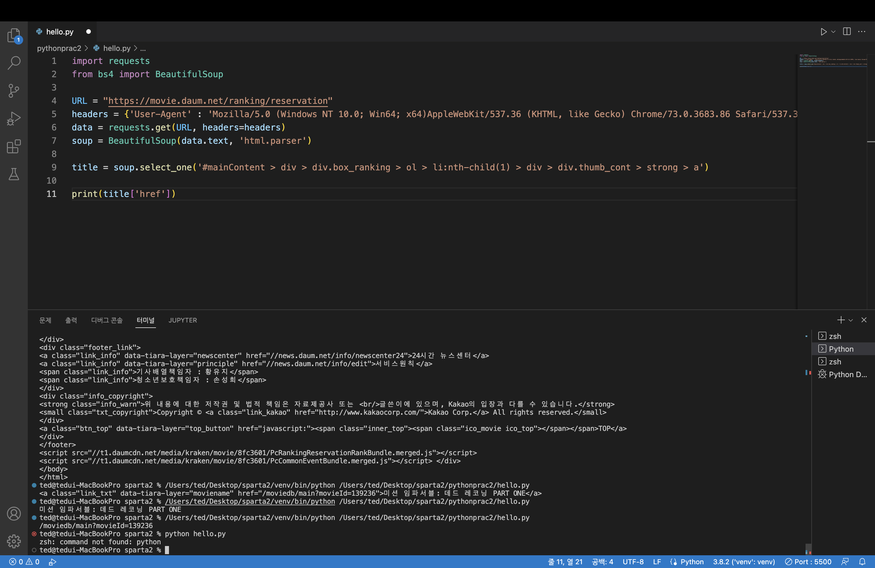Create a new terminal with plus icon
The image size is (875, 568).
(x=841, y=320)
